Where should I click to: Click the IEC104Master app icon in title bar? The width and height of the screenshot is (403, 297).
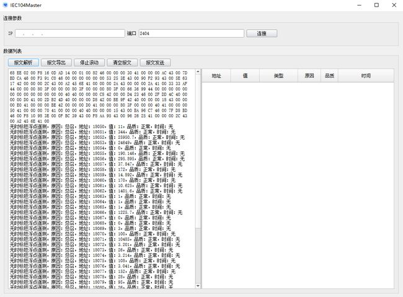[x=6, y=5]
